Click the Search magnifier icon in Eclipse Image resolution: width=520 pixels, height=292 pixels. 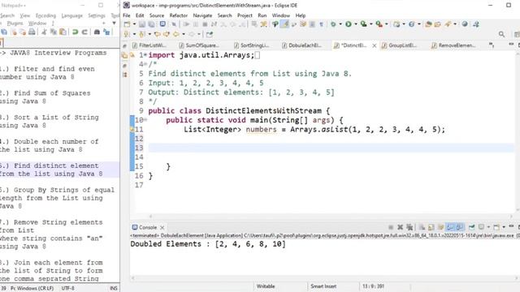coord(501,34)
